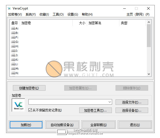
Task: Click scrollbar thumb in drive list
Action: click(149, 36)
